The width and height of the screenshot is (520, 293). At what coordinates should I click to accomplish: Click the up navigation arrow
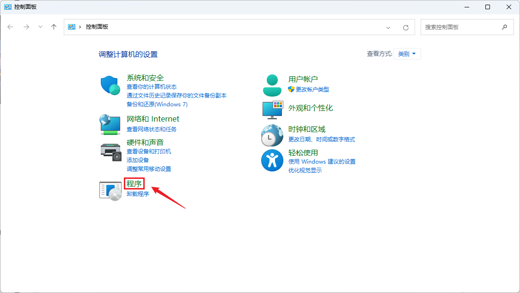(54, 27)
